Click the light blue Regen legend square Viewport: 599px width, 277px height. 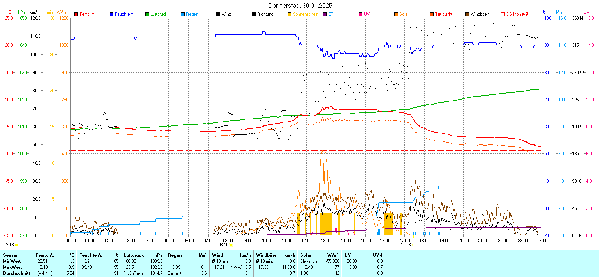click(x=183, y=14)
